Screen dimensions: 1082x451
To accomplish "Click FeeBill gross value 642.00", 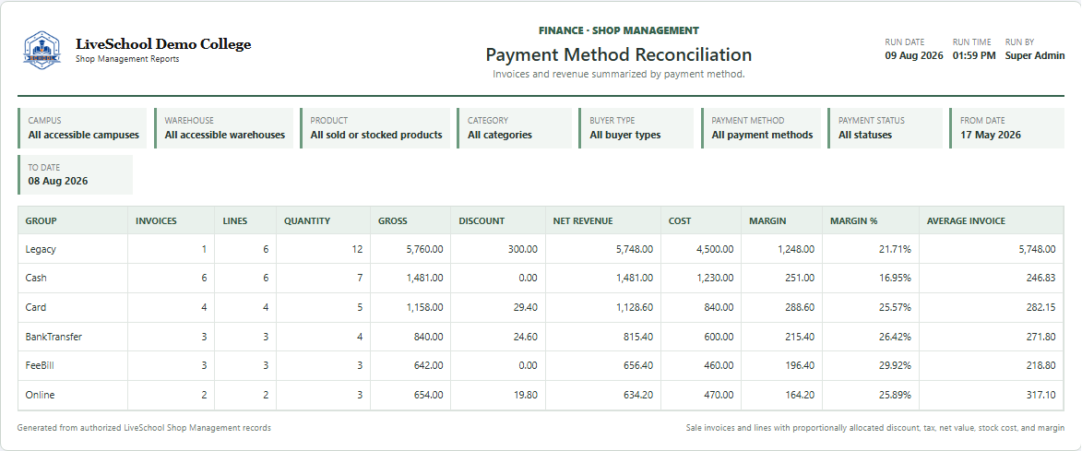I will (x=429, y=365).
